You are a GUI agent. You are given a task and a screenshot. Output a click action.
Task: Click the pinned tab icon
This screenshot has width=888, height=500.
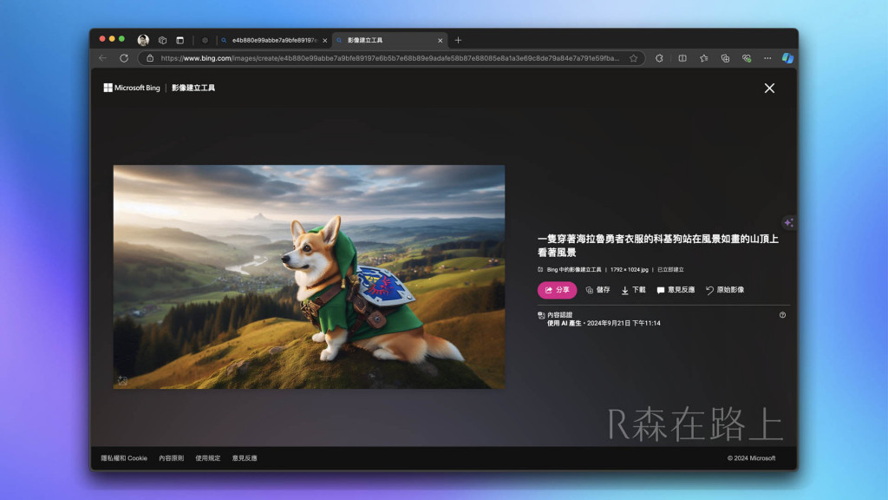pos(205,40)
